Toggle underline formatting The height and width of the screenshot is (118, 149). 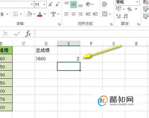pos(2,14)
